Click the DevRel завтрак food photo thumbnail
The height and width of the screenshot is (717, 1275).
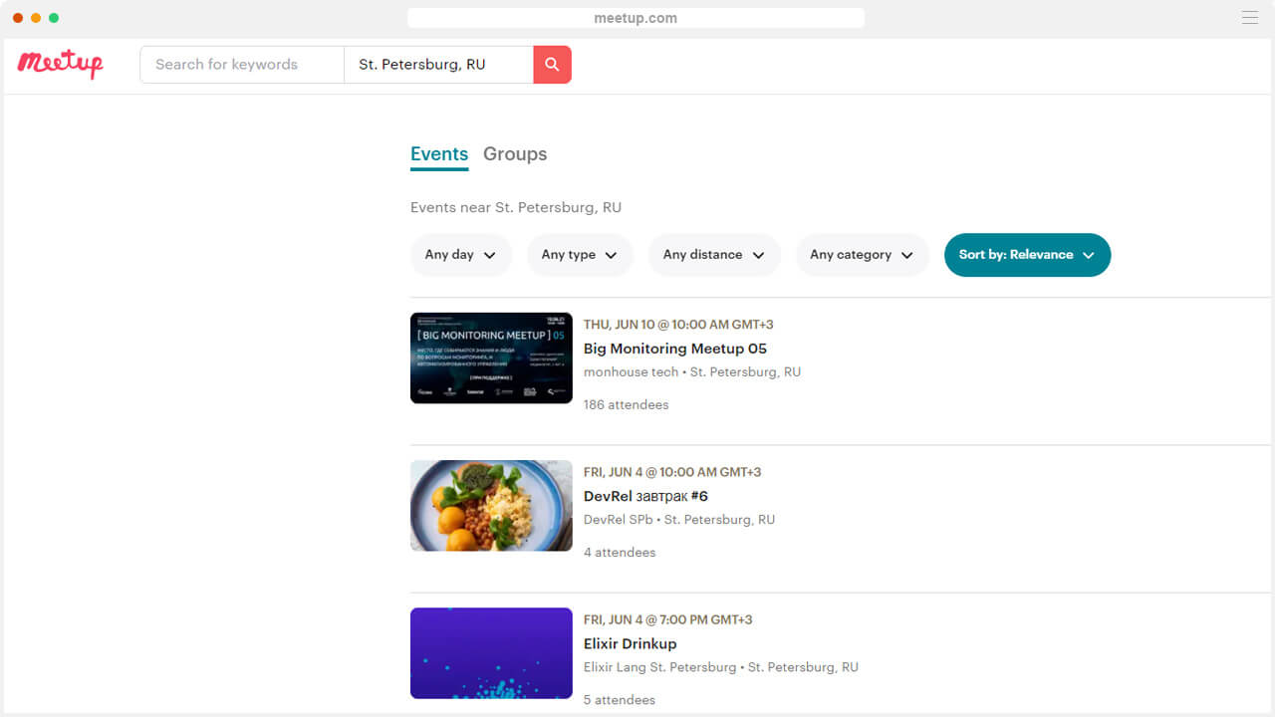pos(491,506)
